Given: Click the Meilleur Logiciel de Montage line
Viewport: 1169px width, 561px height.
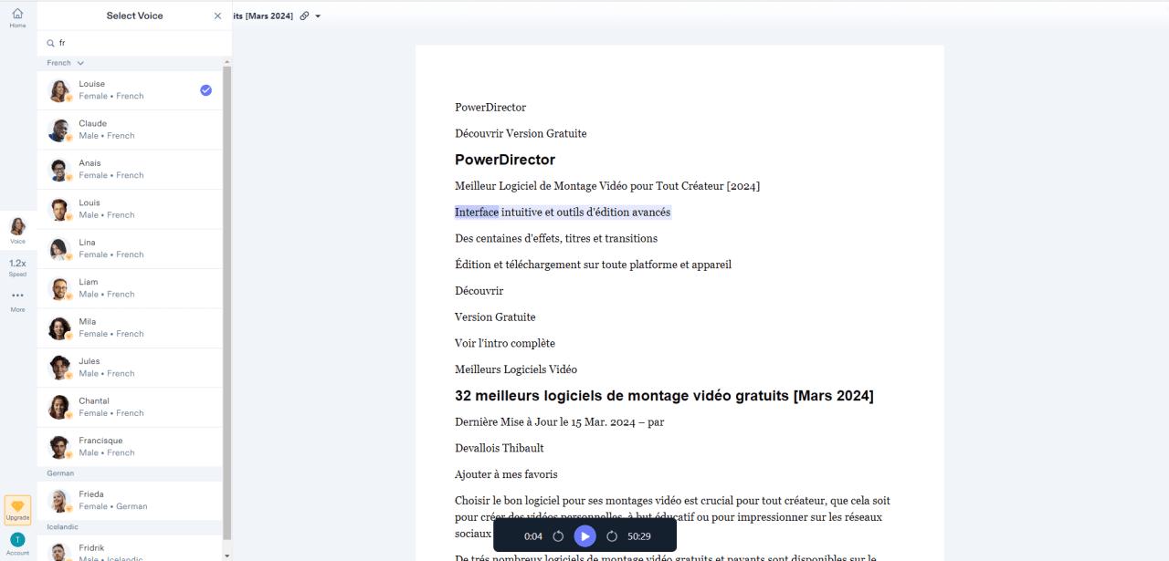Looking at the screenshot, I should 607,186.
